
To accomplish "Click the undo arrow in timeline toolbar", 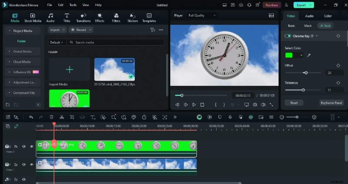I will pyautogui.click(x=31, y=117).
